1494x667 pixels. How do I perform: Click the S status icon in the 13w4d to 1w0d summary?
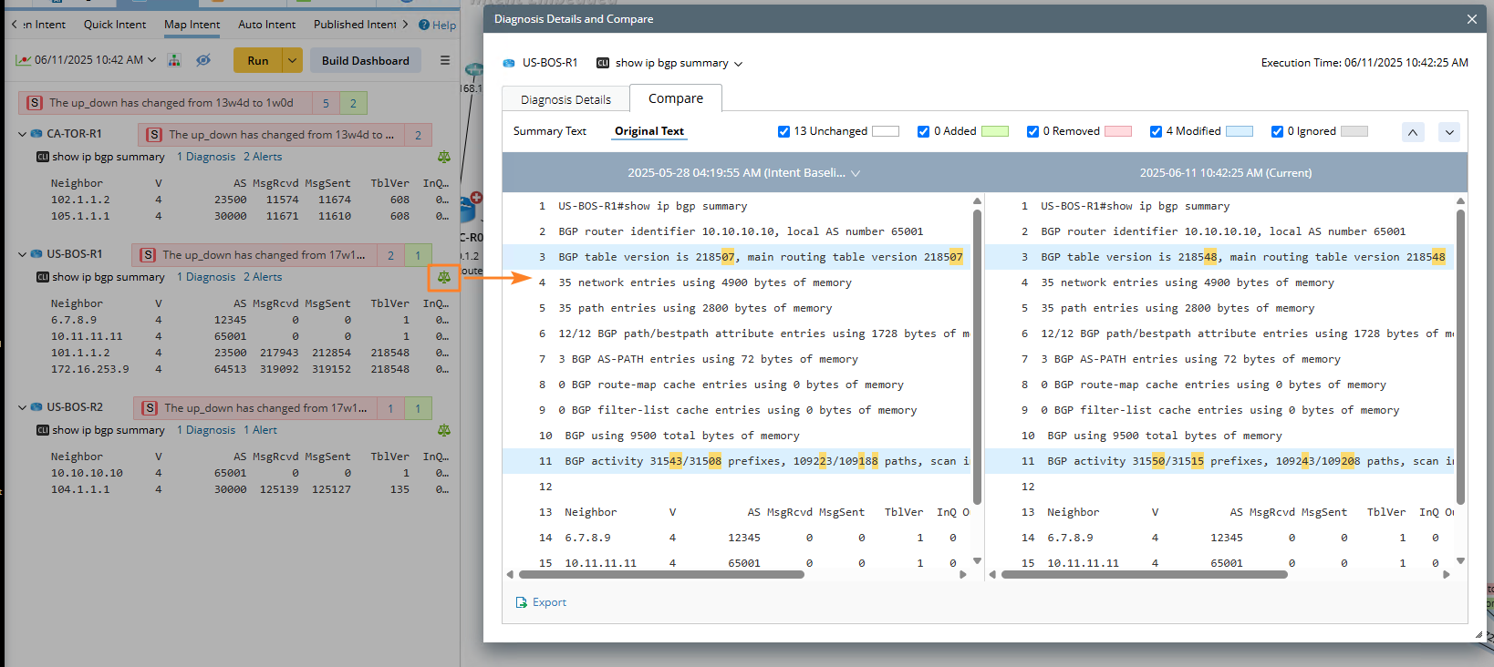click(35, 103)
